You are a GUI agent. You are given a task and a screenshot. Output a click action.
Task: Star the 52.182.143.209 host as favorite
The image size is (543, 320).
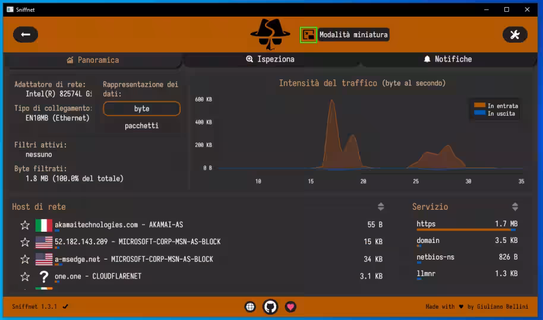coord(25,242)
